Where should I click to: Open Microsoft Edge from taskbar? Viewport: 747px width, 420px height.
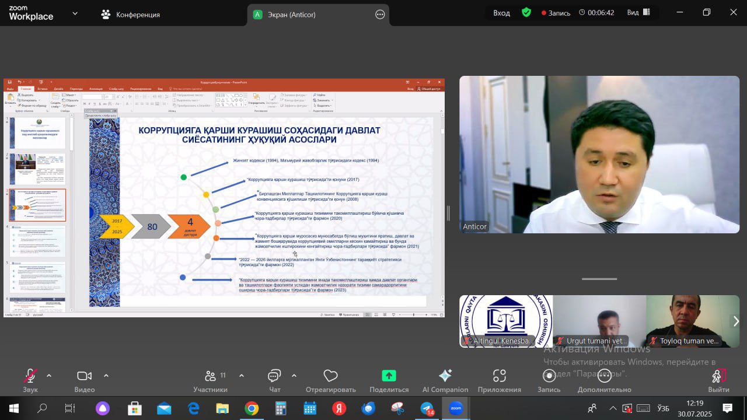[x=193, y=408]
